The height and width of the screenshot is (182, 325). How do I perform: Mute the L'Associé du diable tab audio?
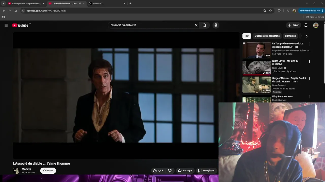[80, 4]
